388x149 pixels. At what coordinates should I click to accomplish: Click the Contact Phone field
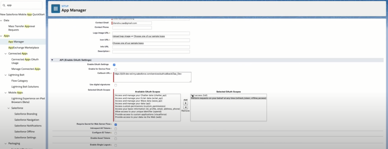point(132,27)
